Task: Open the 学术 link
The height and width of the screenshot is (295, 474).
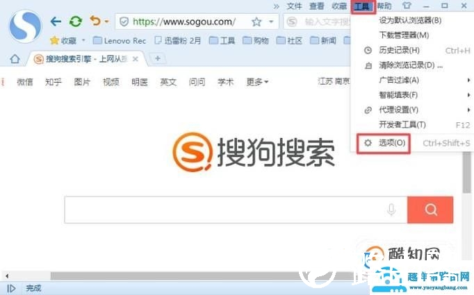Action: click(226, 82)
